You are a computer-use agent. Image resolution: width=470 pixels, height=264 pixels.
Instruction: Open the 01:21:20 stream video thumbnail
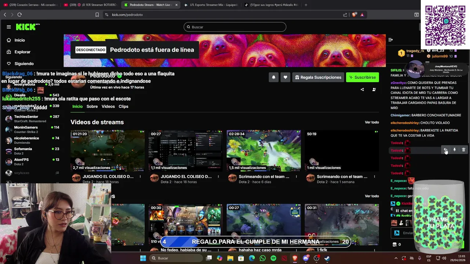click(x=108, y=151)
